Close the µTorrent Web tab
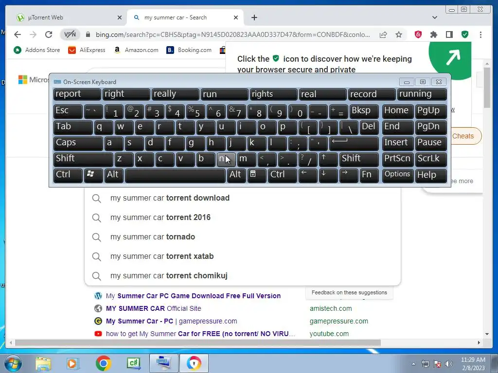The width and height of the screenshot is (498, 373). [x=120, y=17]
